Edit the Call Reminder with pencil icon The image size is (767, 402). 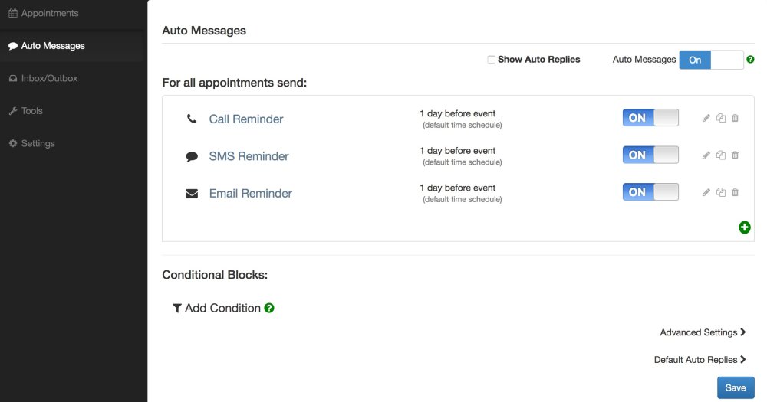(x=706, y=118)
